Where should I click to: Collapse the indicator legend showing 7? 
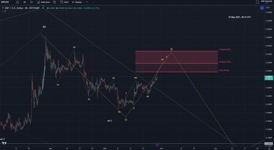click(4, 11)
